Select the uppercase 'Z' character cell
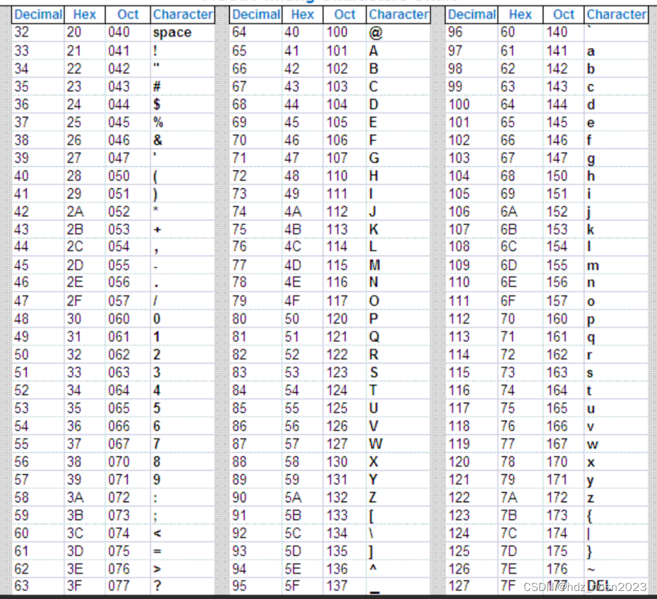The width and height of the screenshot is (657, 599). coord(398,497)
